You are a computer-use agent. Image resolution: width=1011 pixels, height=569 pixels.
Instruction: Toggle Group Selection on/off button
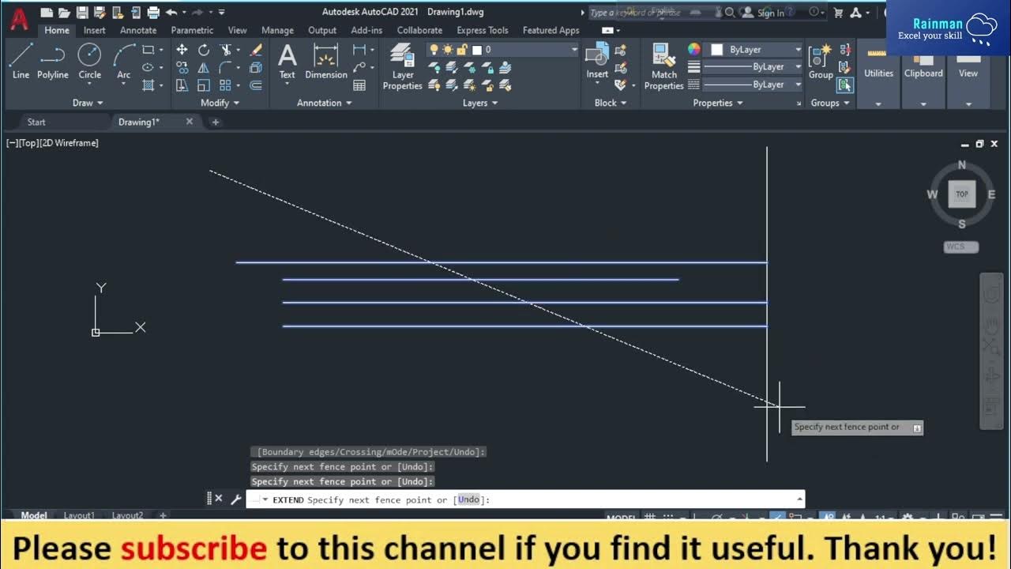pos(844,85)
